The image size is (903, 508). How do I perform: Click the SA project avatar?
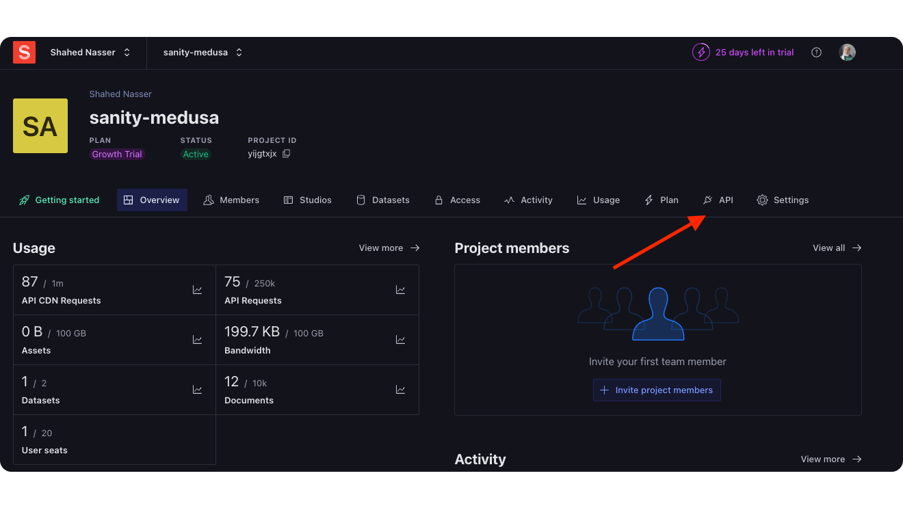pyautogui.click(x=40, y=126)
